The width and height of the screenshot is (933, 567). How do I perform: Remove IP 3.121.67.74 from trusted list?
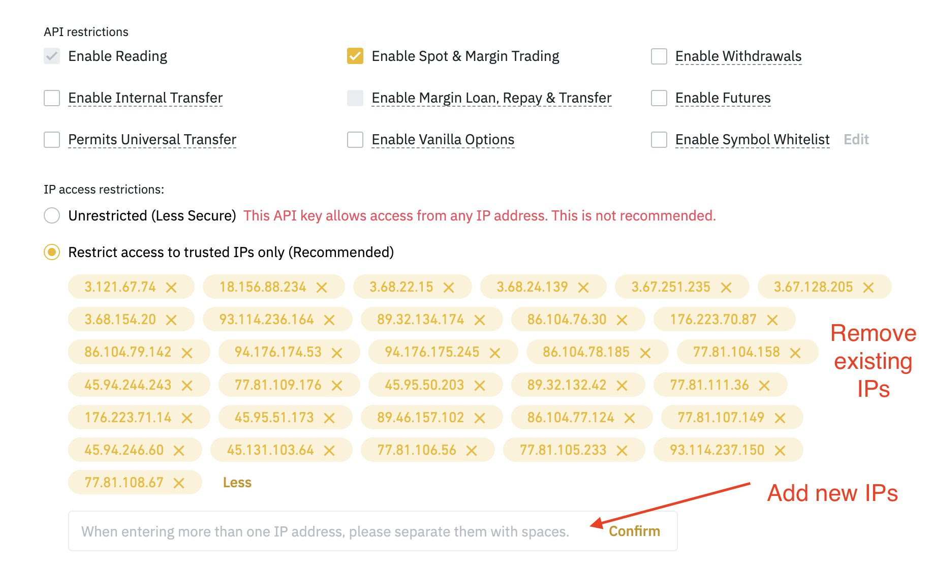point(171,288)
